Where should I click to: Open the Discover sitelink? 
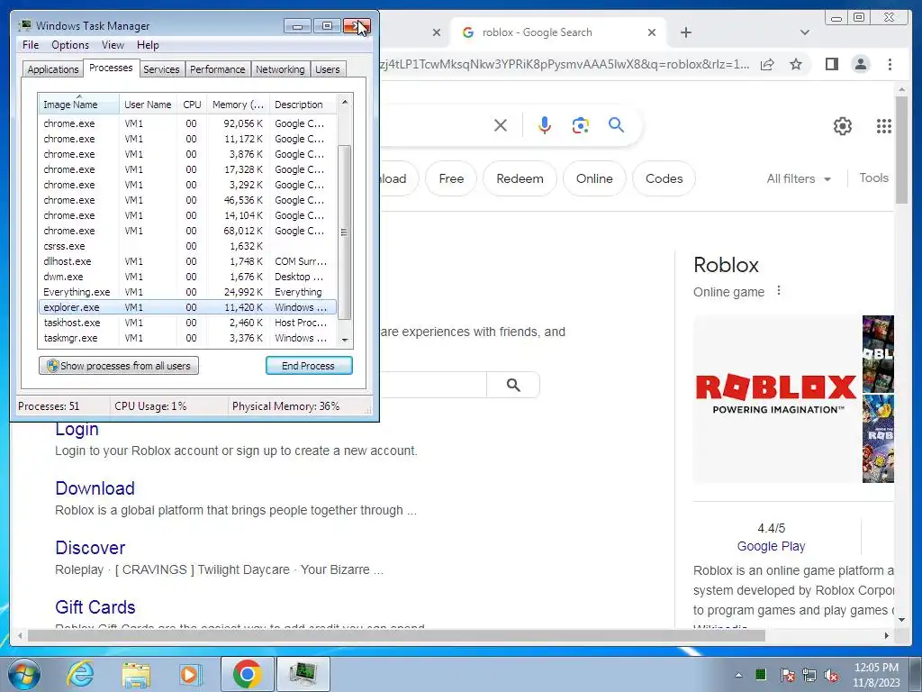[90, 548]
